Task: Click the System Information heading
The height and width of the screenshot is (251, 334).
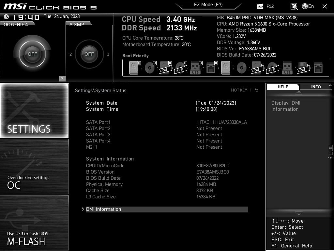Action: (x=110, y=159)
